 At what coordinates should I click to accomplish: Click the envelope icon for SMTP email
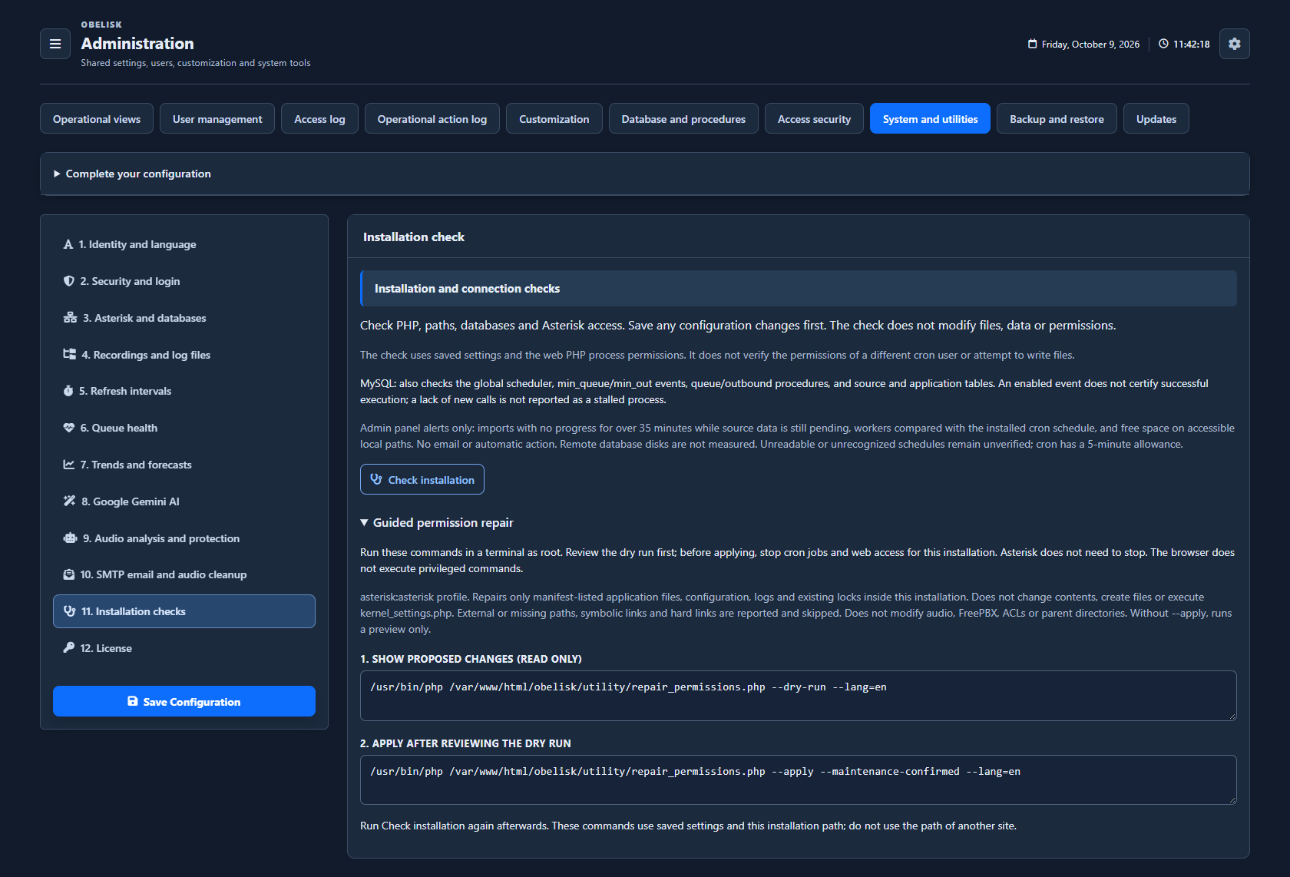[x=69, y=574]
